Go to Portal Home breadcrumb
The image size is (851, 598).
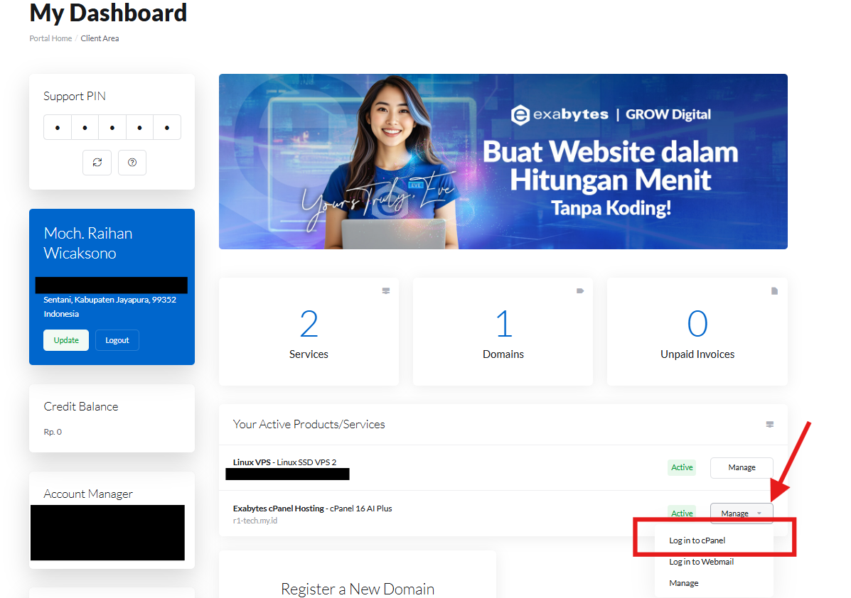click(50, 38)
